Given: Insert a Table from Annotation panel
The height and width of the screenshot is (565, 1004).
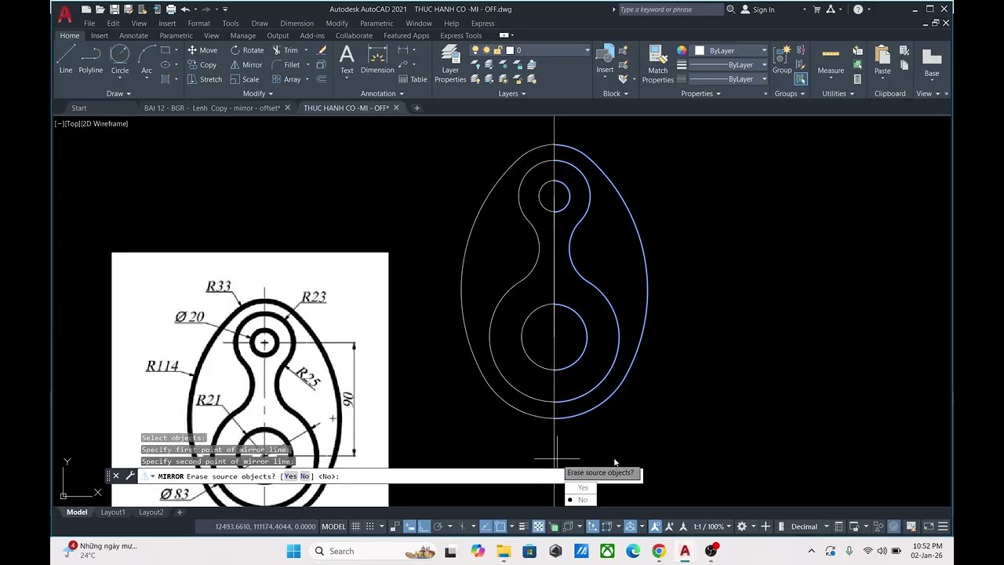Looking at the screenshot, I should [413, 79].
